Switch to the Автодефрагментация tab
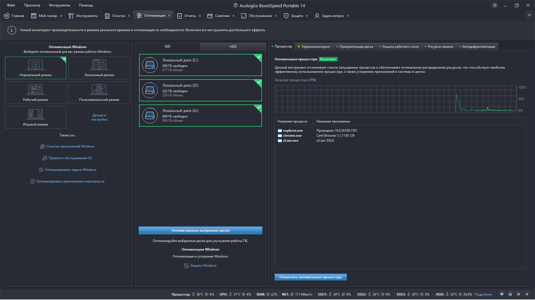This screenshot has width=535, height=300. [x=477, y=47]
